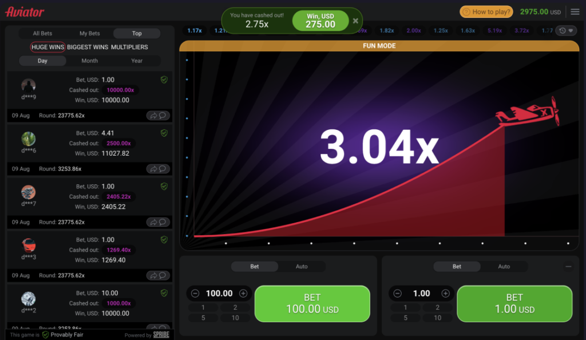The image size is (586, 340).
Task: Click the 2975.00 USD balance
Action: (x=540, y=12)
